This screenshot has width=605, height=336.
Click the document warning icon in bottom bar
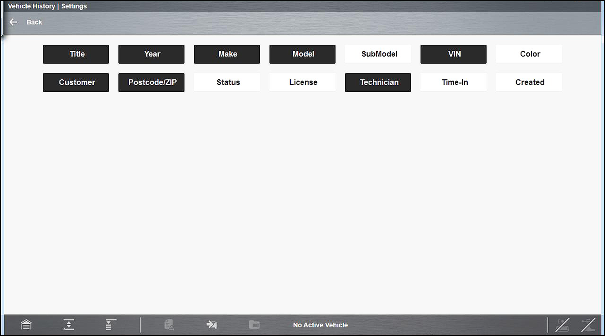coord(169,325)
